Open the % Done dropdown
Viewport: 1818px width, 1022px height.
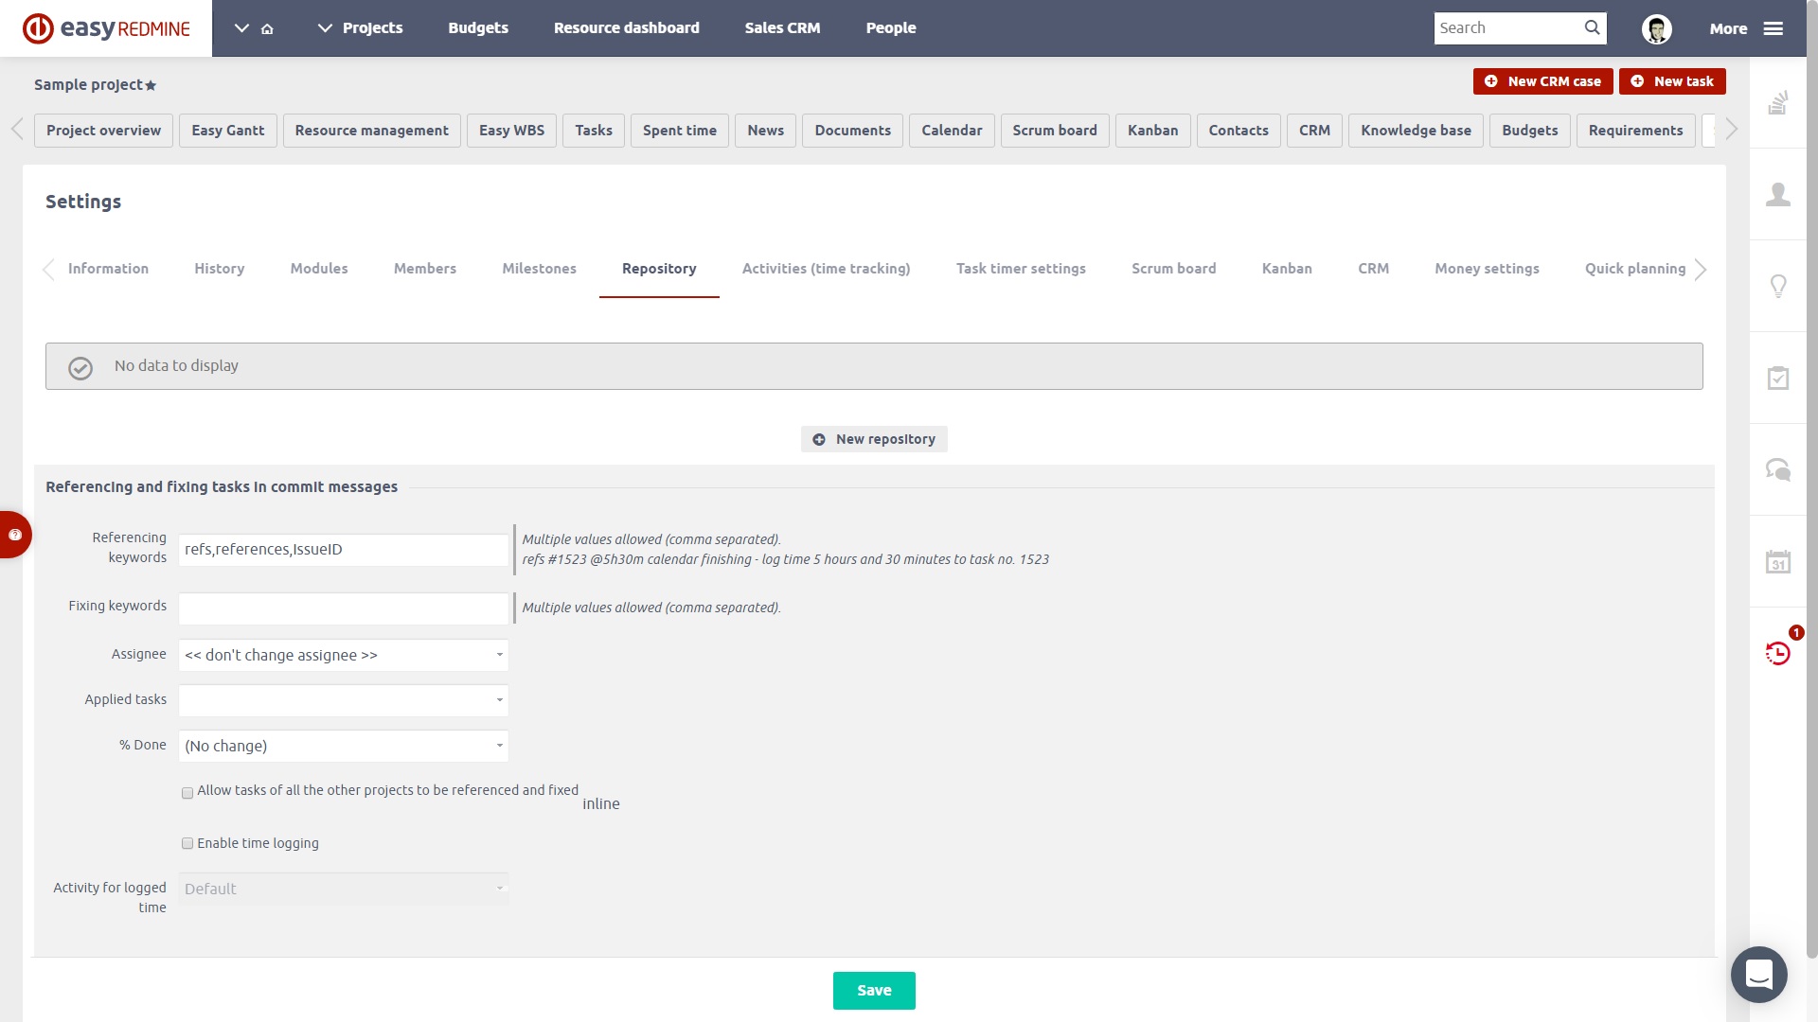(x=343, y=746)
